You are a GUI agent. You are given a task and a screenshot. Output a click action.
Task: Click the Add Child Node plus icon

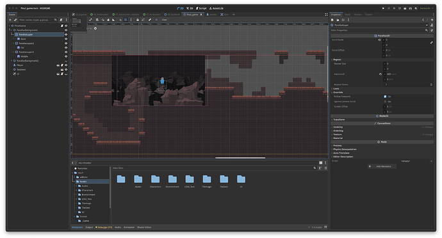10,20
